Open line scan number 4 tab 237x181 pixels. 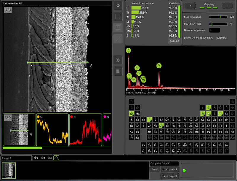(56, 158)
